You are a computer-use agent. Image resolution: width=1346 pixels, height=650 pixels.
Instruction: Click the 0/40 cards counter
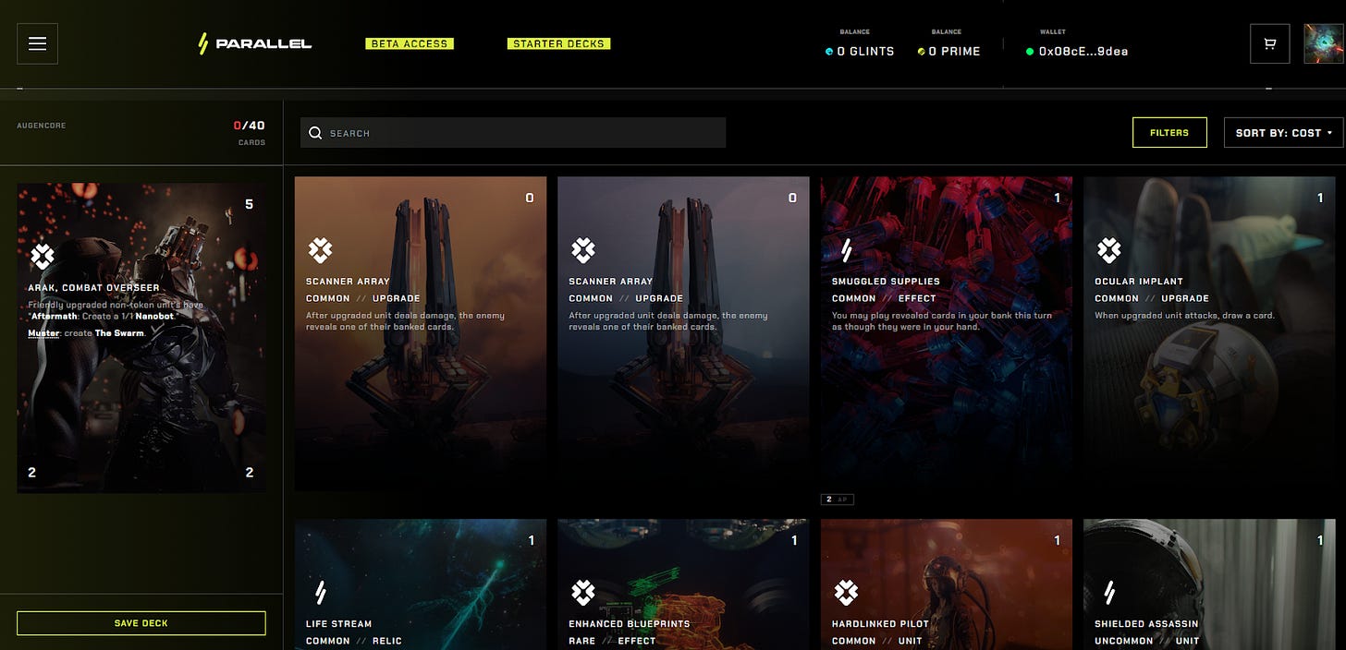[x=249, y=126]
